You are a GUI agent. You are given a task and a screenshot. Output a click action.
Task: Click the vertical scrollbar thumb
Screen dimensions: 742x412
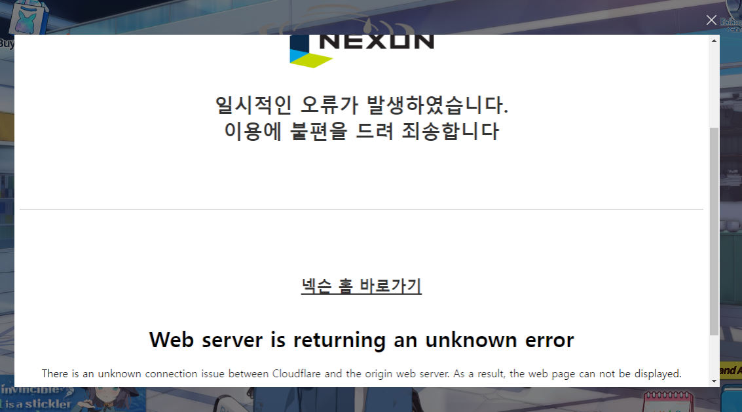point(714,231)
